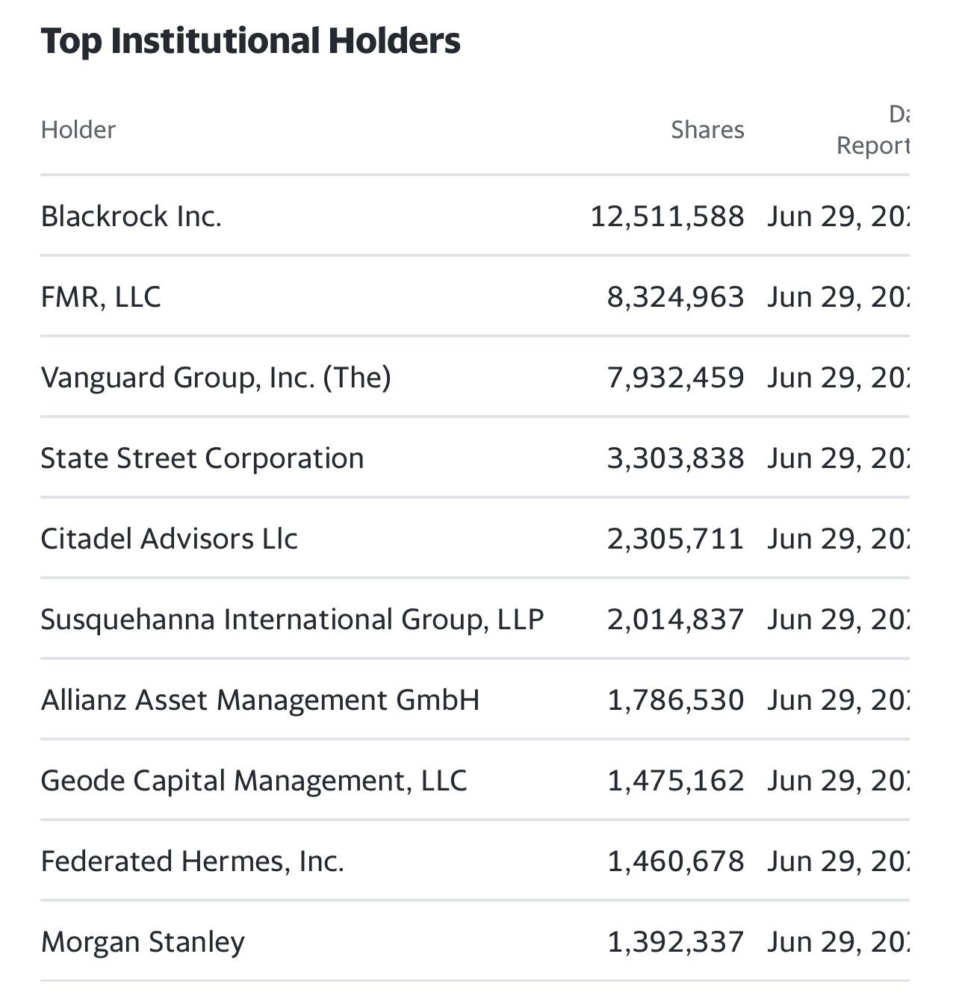Click the Top Institutional Holders heading
Viewport: 959px width, 1001px height.
pyautogui.click(x=250, y=41)
